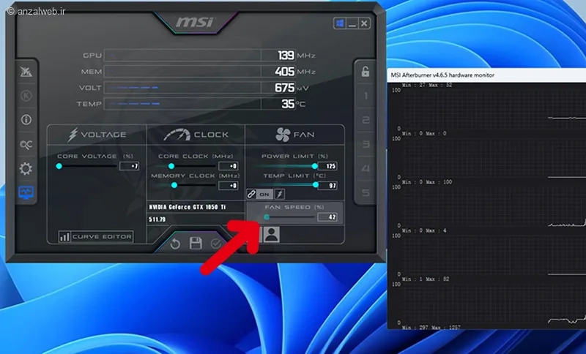Launch the OC Scanner tool
Screen dimensions: 586x354
pyautogui.click(x=26, y=144)
